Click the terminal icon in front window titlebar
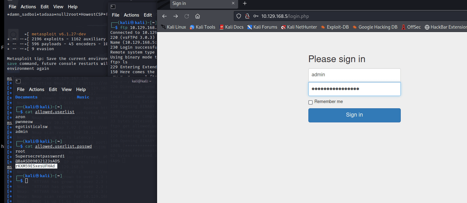 (18, 81)
